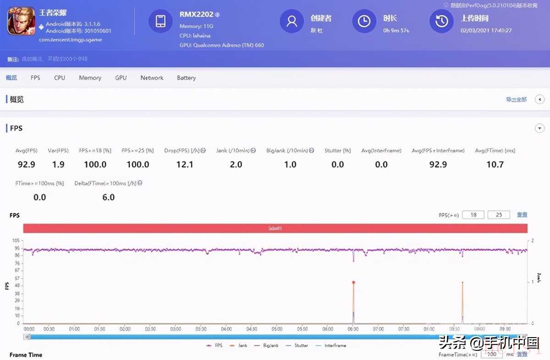Screen dimensions: 550x360
Task: Click the creator user profile icon
Action: pyautogui.click(x=291, y=21)
